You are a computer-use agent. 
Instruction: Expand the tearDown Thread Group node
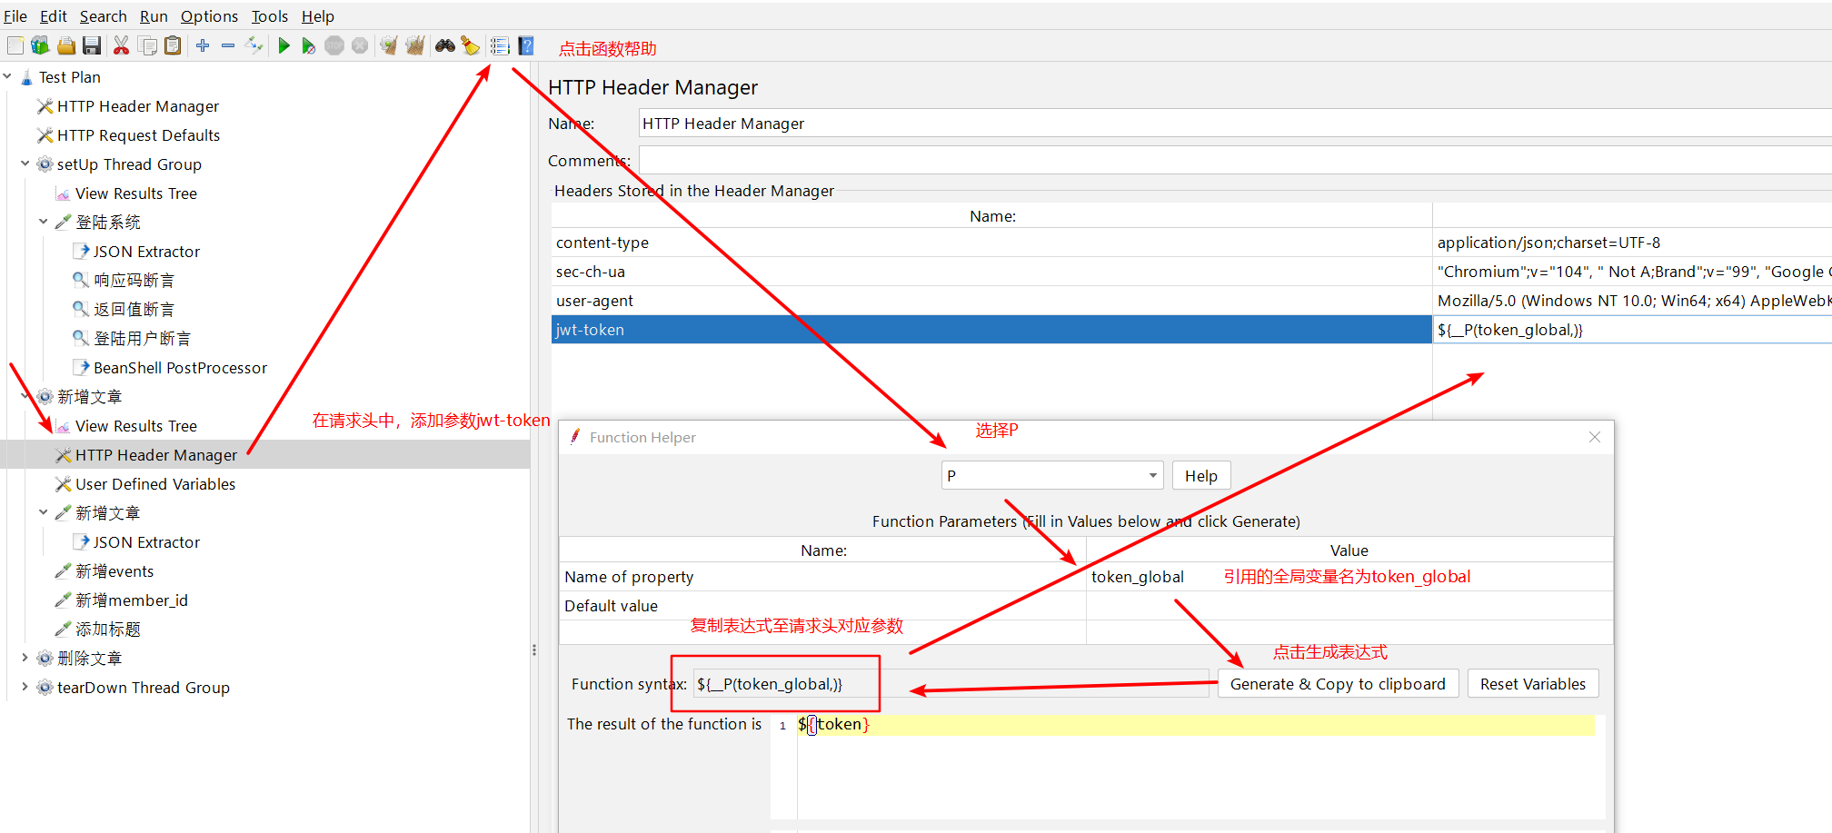[25, 688]
